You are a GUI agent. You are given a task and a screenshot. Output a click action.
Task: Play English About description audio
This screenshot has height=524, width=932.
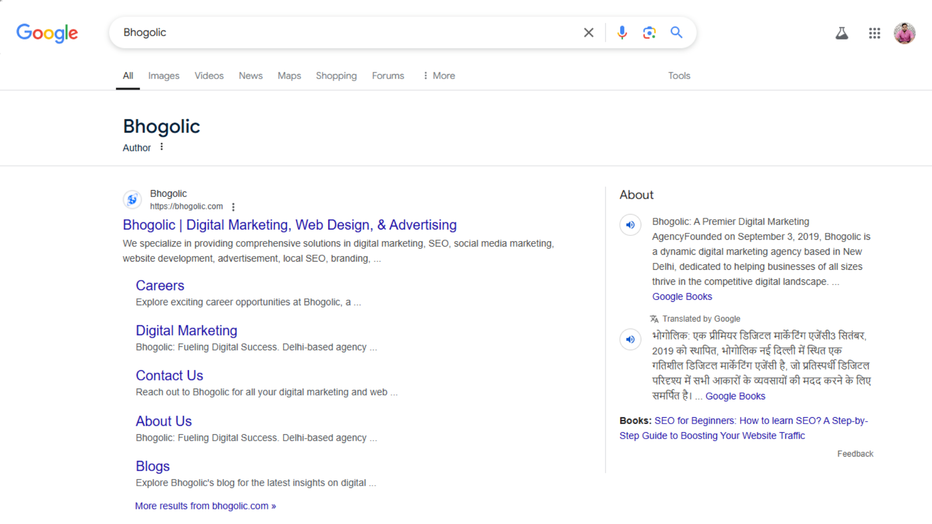(630, 225)
